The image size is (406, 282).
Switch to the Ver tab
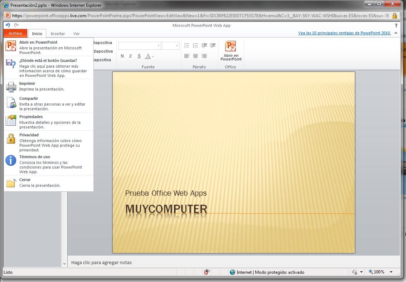76,34
